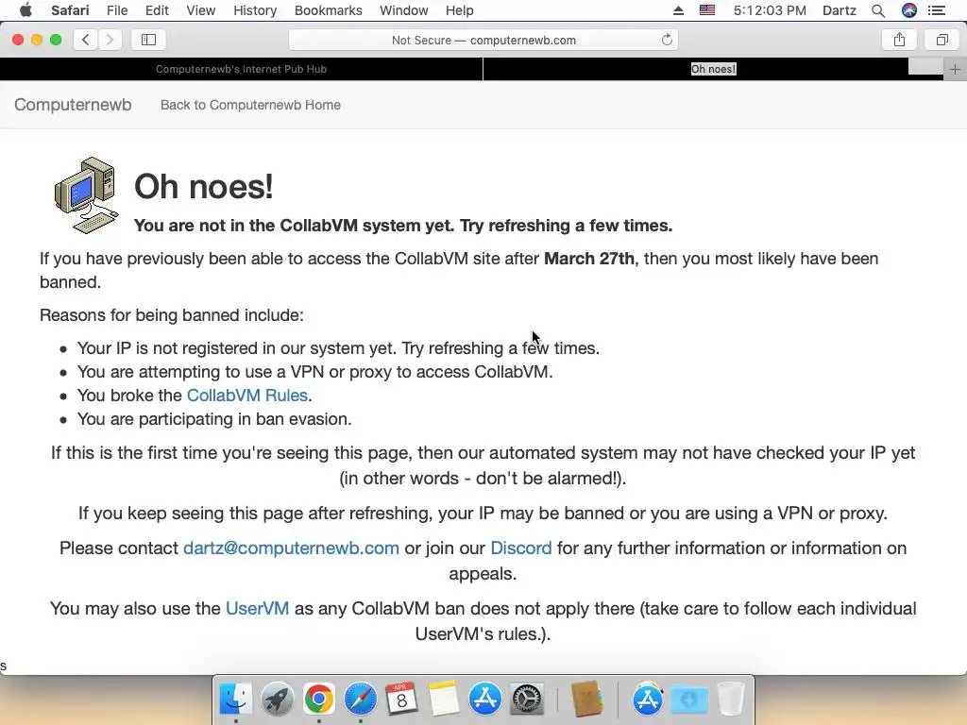The height and width of the screenshot is (725, 967).
Task: Click the 5:12:03 PM clock
Action: click(x=770, y=10)
